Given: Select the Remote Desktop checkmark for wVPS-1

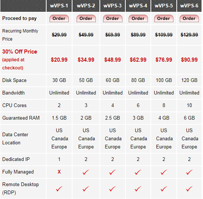Looking at the screenshot, I should coord(59,189).
